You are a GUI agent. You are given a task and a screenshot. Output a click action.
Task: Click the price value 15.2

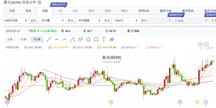click(32, 31)
